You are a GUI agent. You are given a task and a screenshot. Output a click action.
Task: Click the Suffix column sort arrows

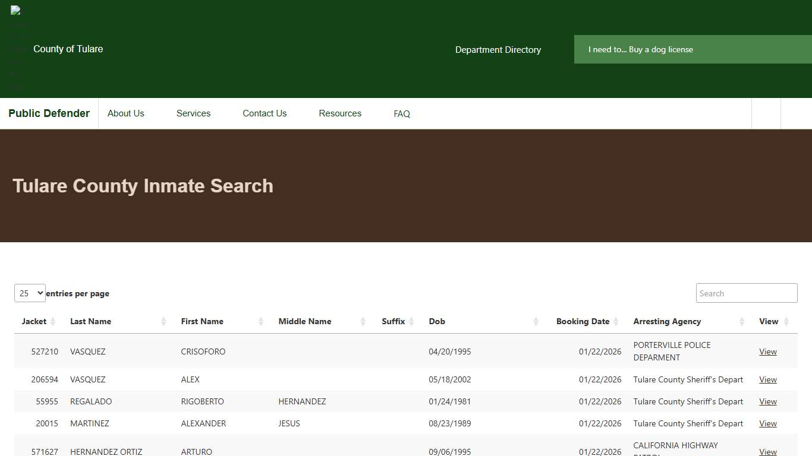[410, 321]
